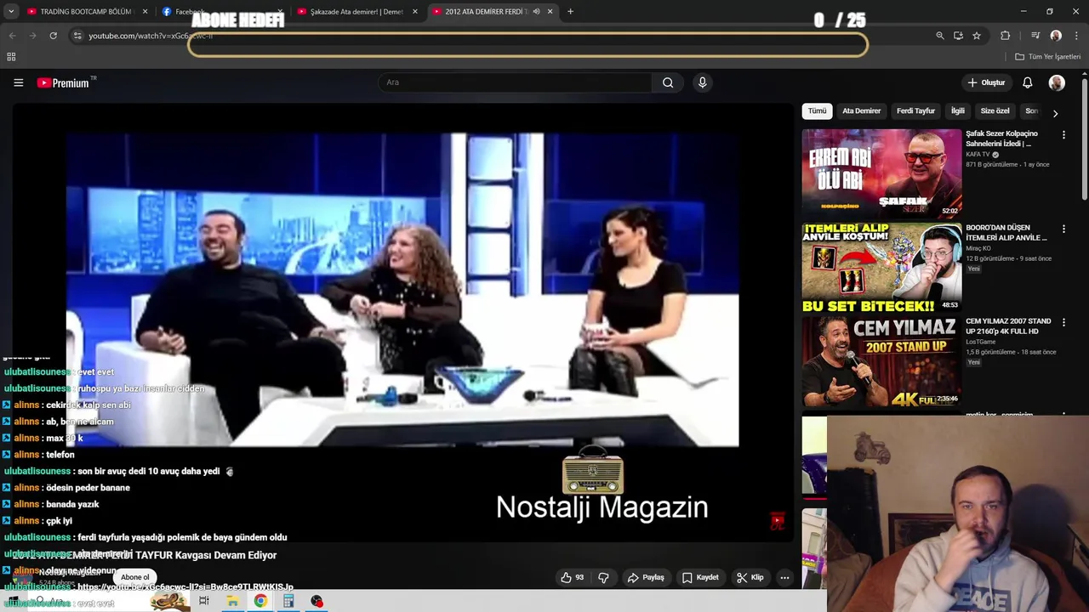
Task: Subscribe with Abone ol button
Action: 134,577
